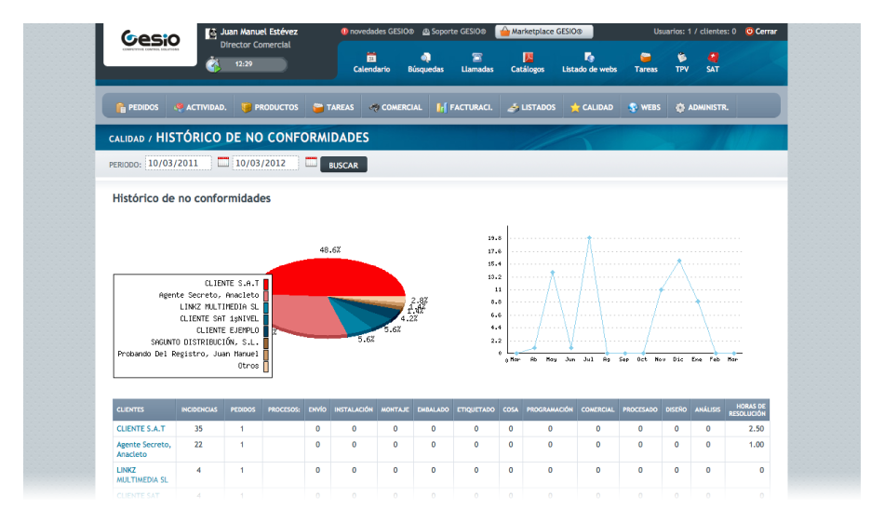Open the Calendario icon
This screenshot has width=884, height=523.
pyautogui.click(x=371, y=58)
